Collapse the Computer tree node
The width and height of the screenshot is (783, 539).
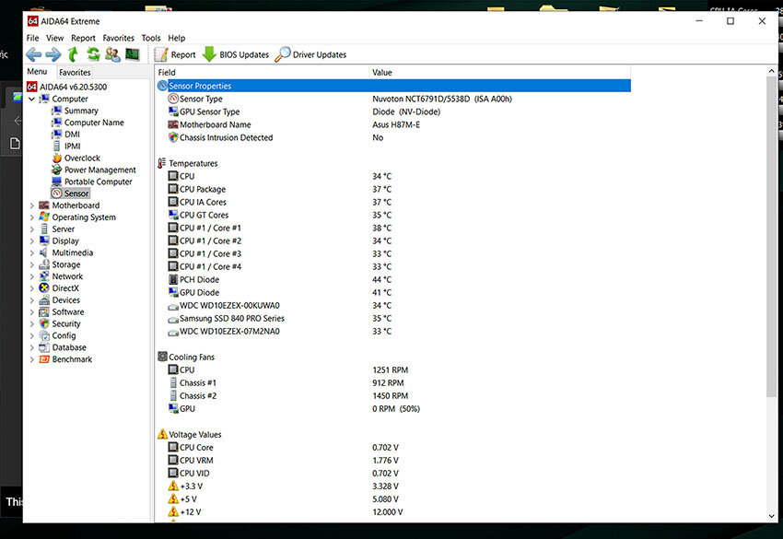click(33, 99)
